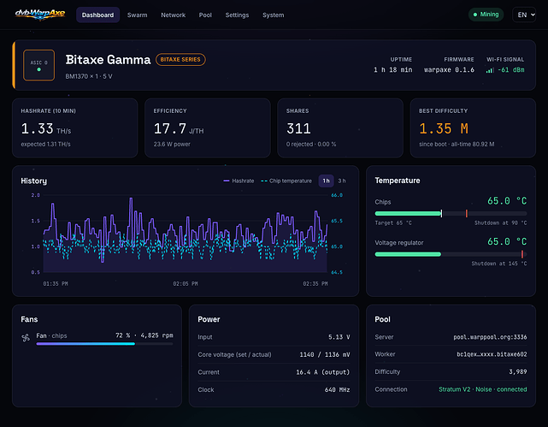
Task: Click the Mining status badge
Action: [486, 15]
